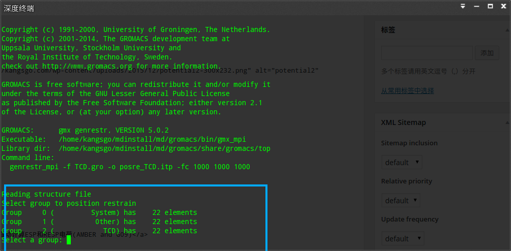The height and width of the screenshot is (251, 511).
Task: Minimize the Deepin terminal window
Action: click(477, 6)
